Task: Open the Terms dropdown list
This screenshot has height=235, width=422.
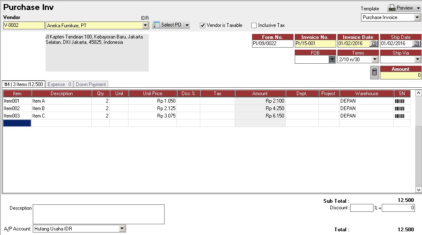Action: click(374, 60)
